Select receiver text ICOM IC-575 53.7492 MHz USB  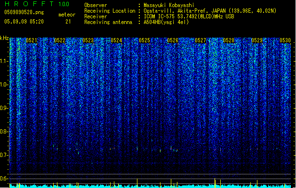(x=189, y=16)
